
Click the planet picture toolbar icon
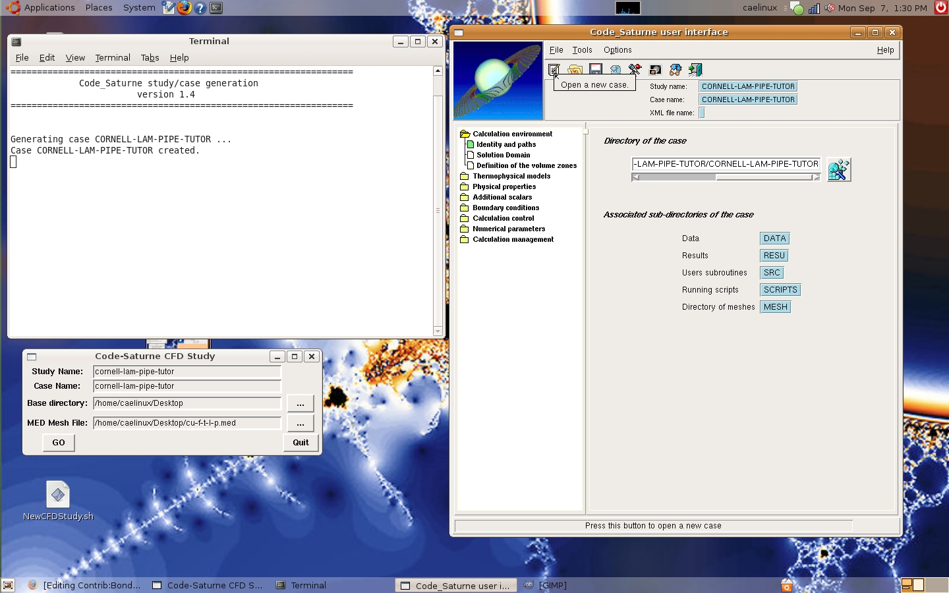(x=655, y=69)
